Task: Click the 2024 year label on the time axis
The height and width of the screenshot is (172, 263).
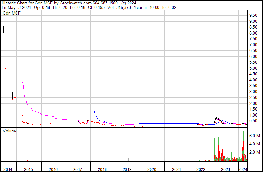Action: point(243,169)
